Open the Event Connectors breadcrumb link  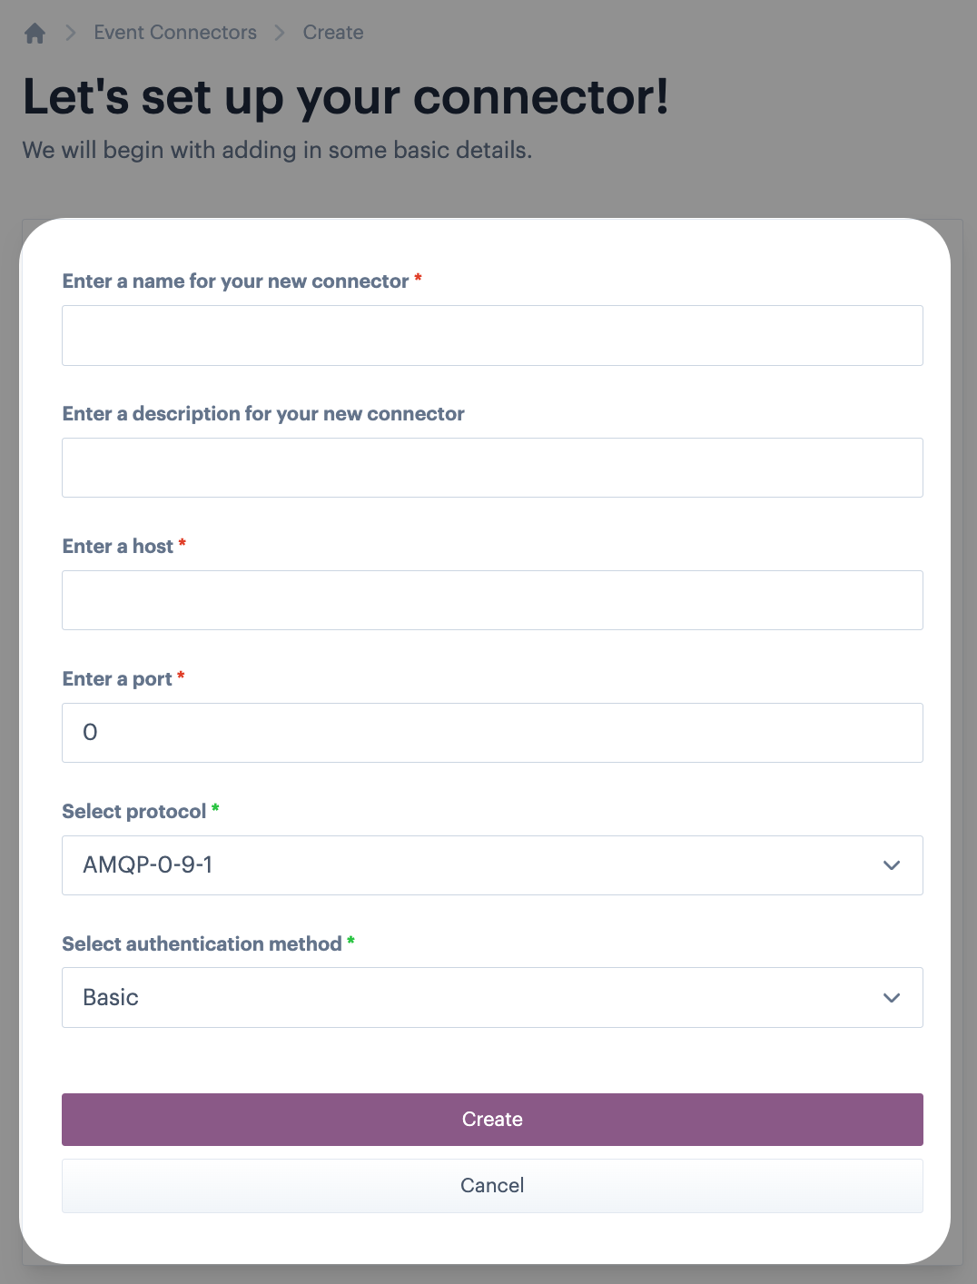click(x=175, y=33)
